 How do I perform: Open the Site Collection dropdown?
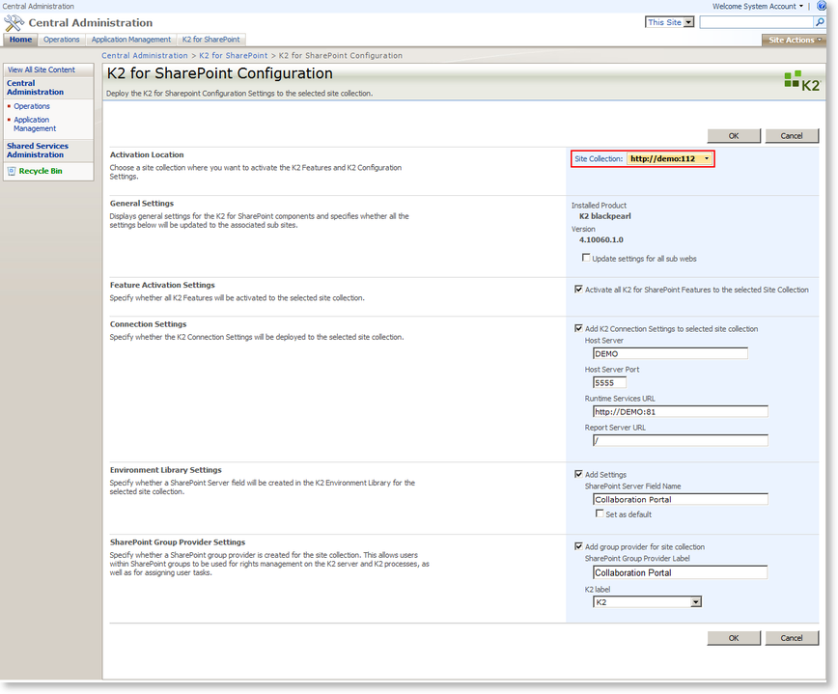[670, 158]
